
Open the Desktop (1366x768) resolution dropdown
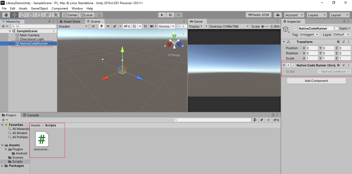point(229,26)
